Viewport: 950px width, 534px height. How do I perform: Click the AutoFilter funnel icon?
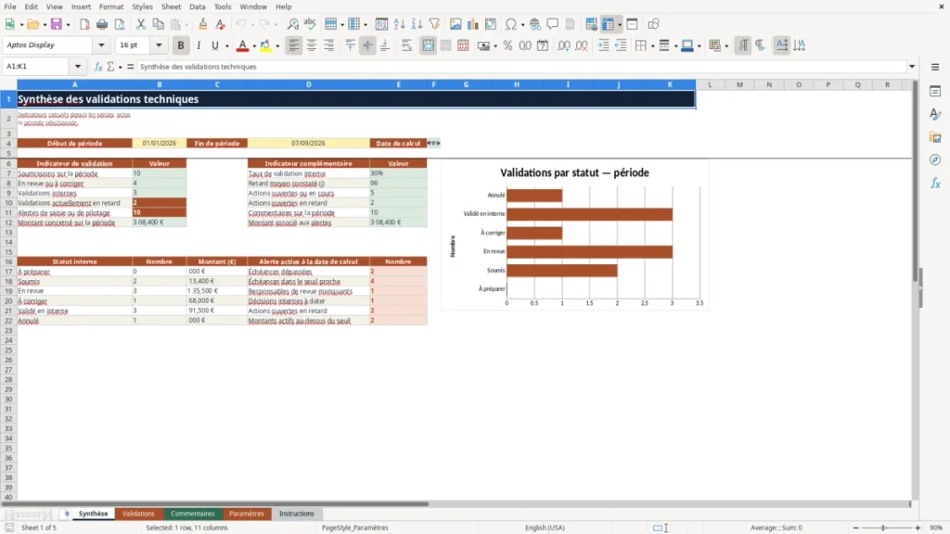[x=434, y=24]
